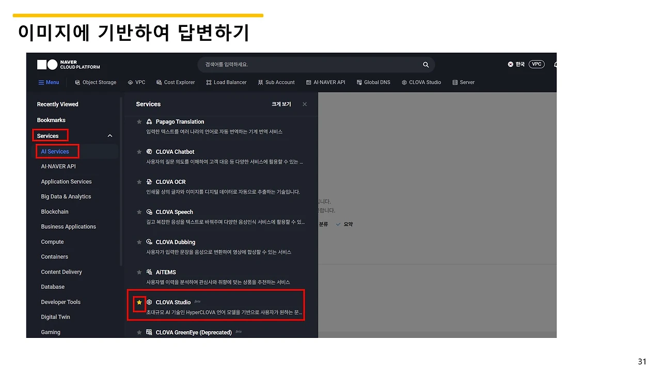Click inside the search input field
Viewport: 661px width, 372px height.
310,65
